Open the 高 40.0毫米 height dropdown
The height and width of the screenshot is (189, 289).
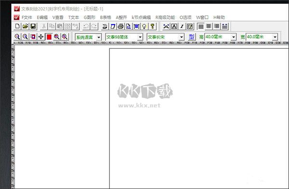[234, 37]
